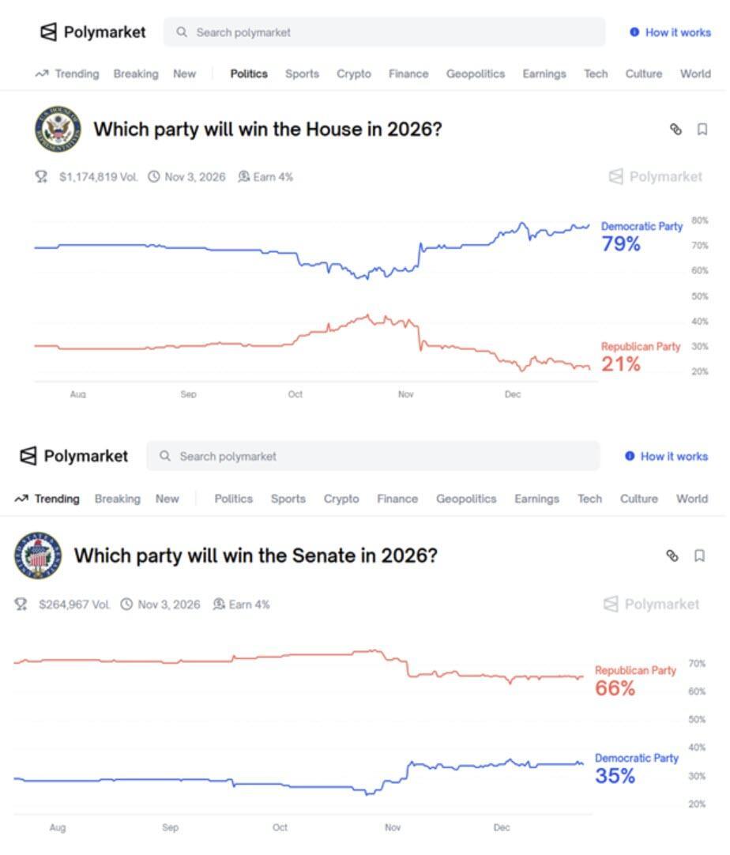
Task: Click the Democratic Party 79% legend label
Action: 641,235
